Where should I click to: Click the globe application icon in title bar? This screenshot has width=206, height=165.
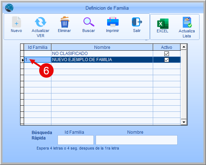coord(9,8)
